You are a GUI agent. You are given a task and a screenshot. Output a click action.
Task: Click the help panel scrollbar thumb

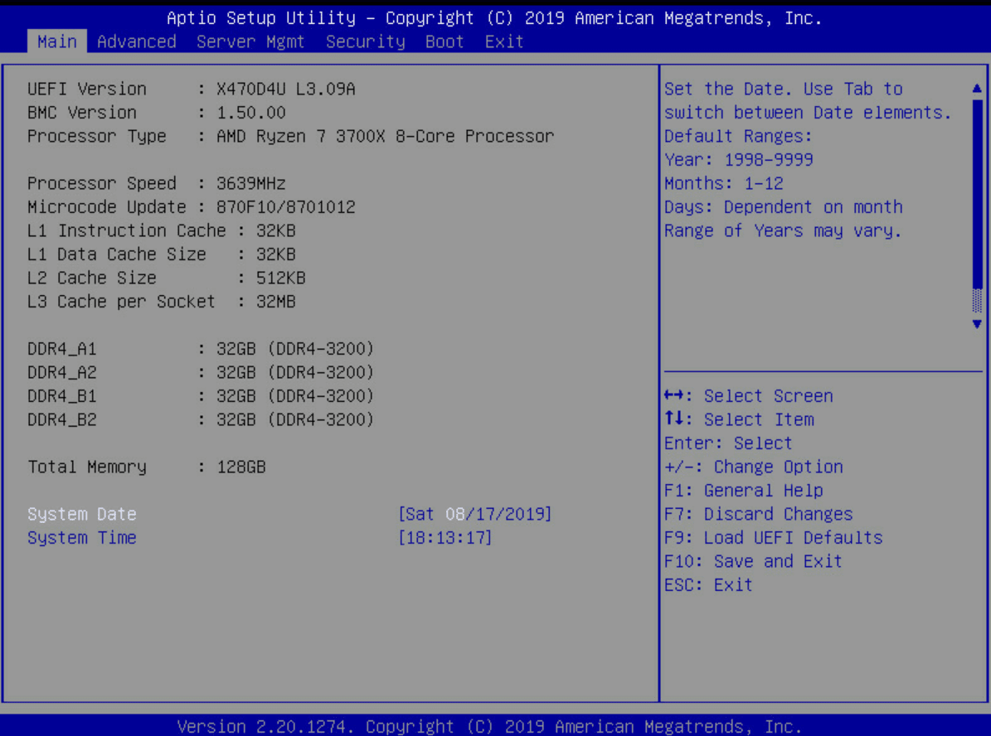[977, 193]
